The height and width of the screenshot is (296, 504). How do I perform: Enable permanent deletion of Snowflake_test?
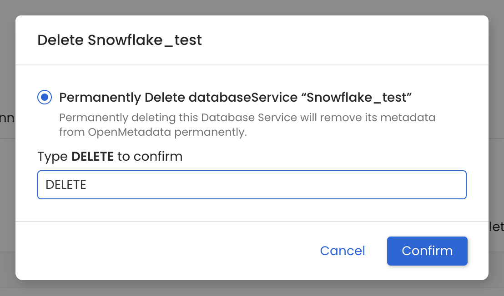44,97
